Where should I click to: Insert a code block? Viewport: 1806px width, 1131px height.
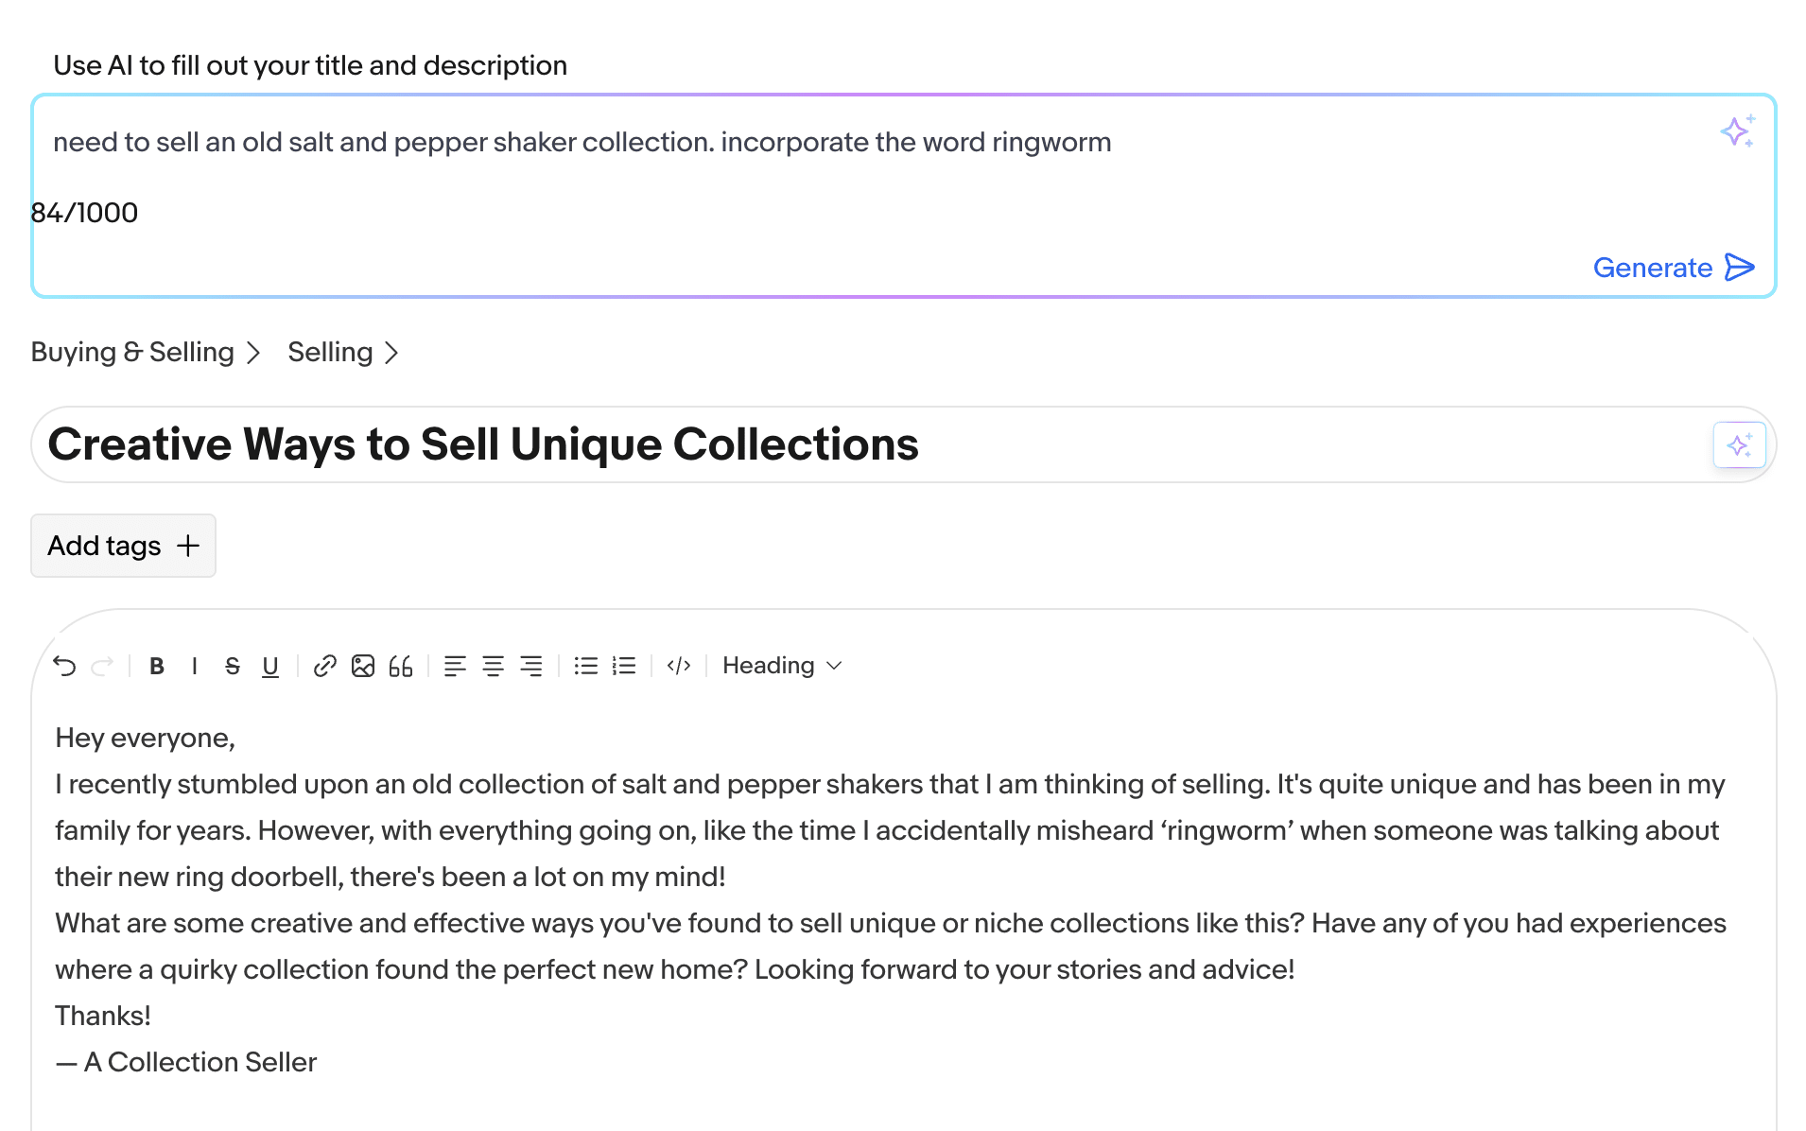pos(679,666)
